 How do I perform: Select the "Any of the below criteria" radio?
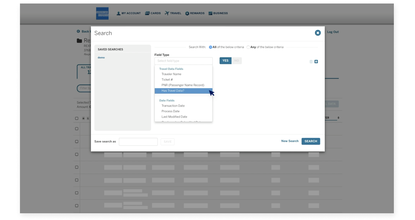point(248,47)
